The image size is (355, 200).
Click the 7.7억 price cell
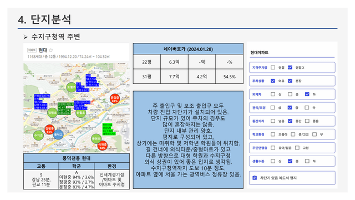coord(174,77)
